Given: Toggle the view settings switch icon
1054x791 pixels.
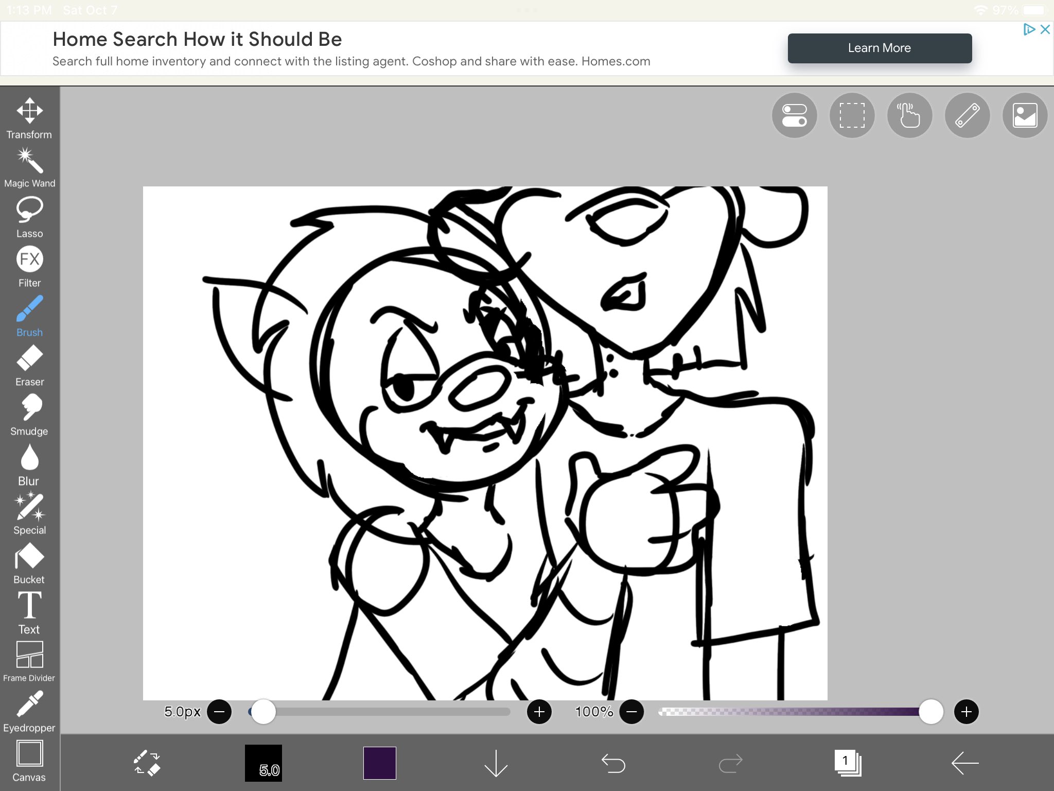Looking at the screenshot, I should [x=794, y=115].
